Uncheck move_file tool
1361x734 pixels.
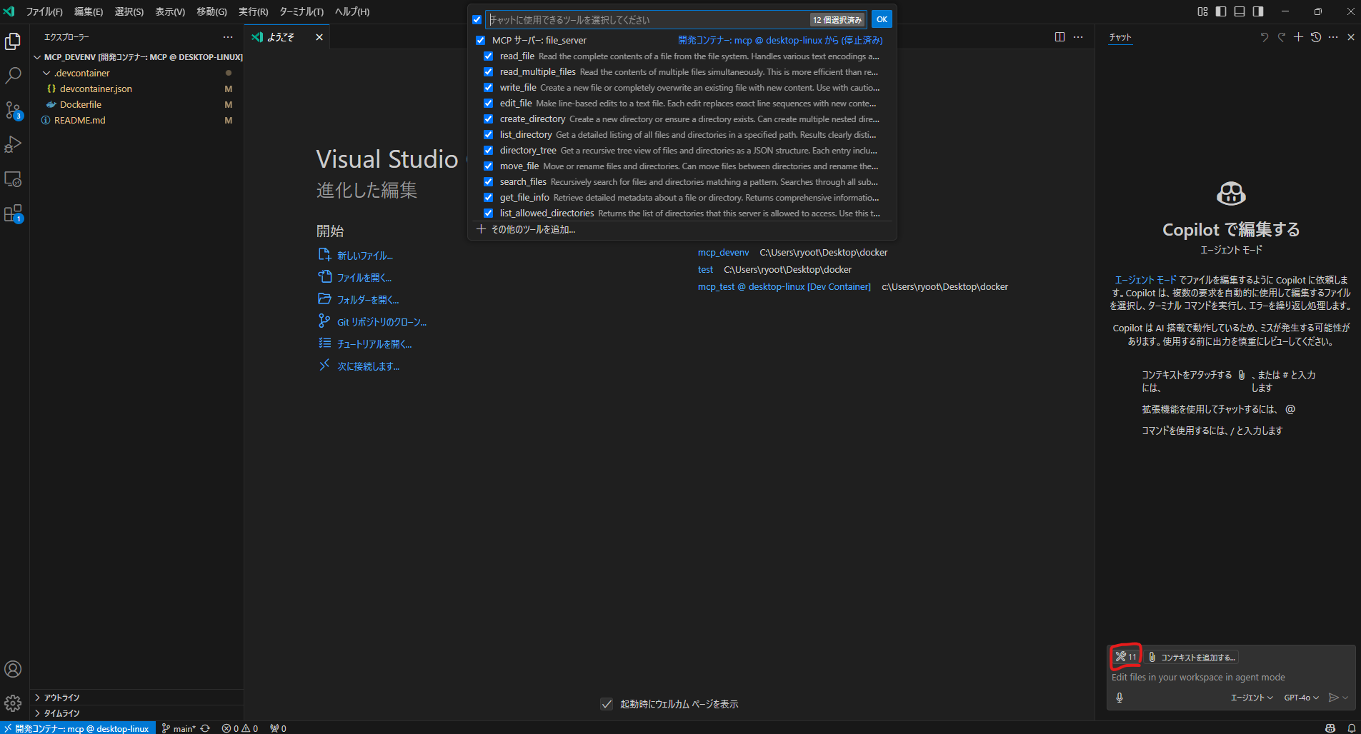pyautogui.click(x=488, y=166)
